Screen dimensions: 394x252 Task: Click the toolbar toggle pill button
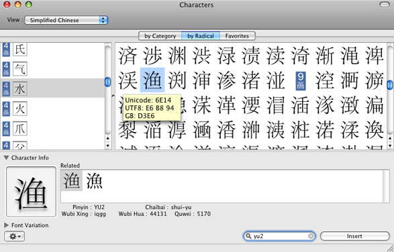385,5
